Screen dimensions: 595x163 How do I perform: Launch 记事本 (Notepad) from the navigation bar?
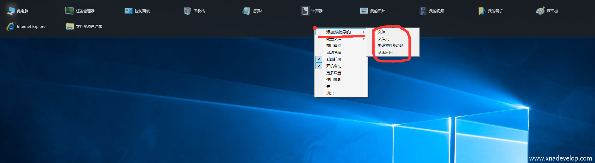pyautogui.click(x=246, y=11)
